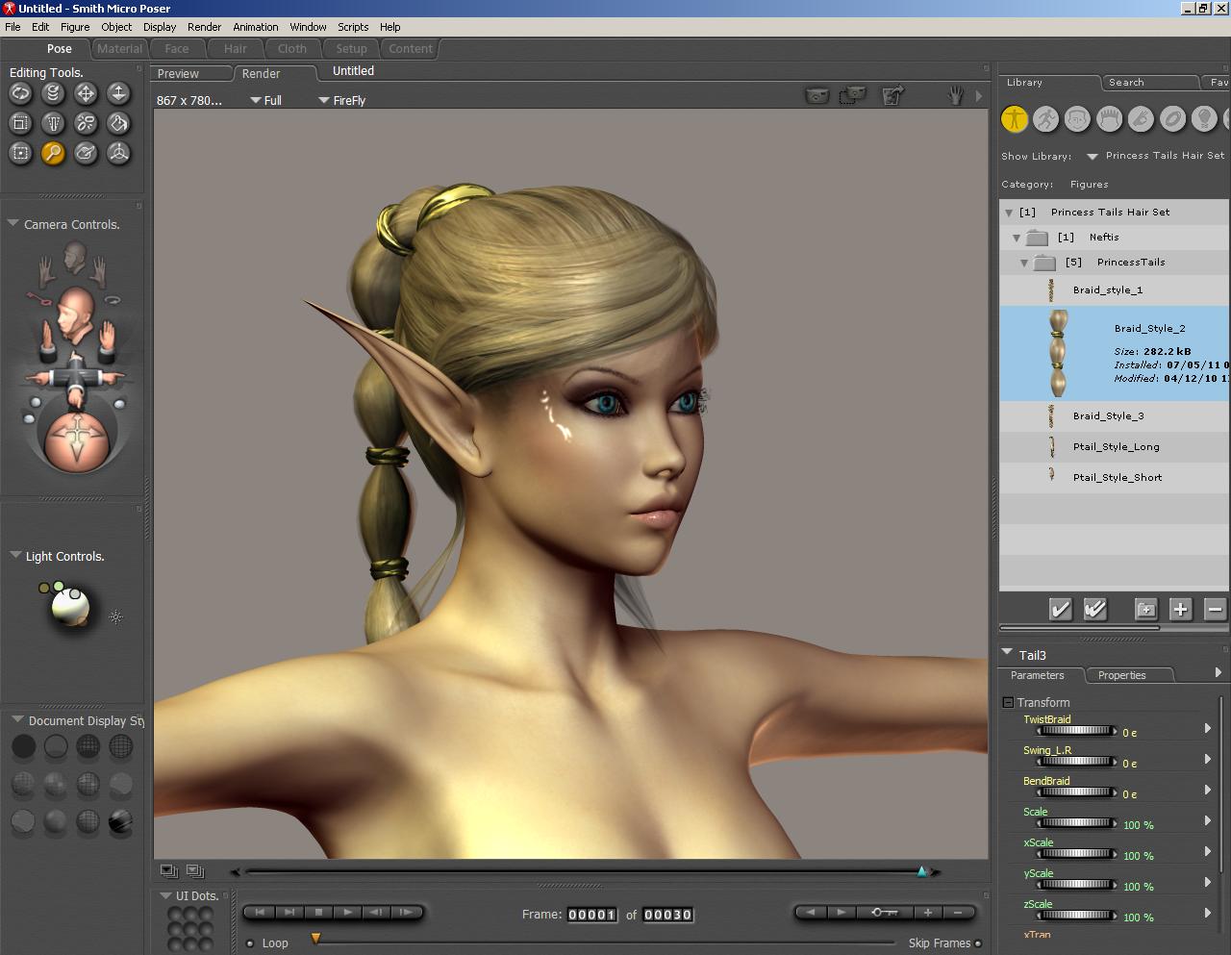The height and width of the screenshot is (955, 1231).
Task: Open the Animation menu
Action: coord(255,27)
